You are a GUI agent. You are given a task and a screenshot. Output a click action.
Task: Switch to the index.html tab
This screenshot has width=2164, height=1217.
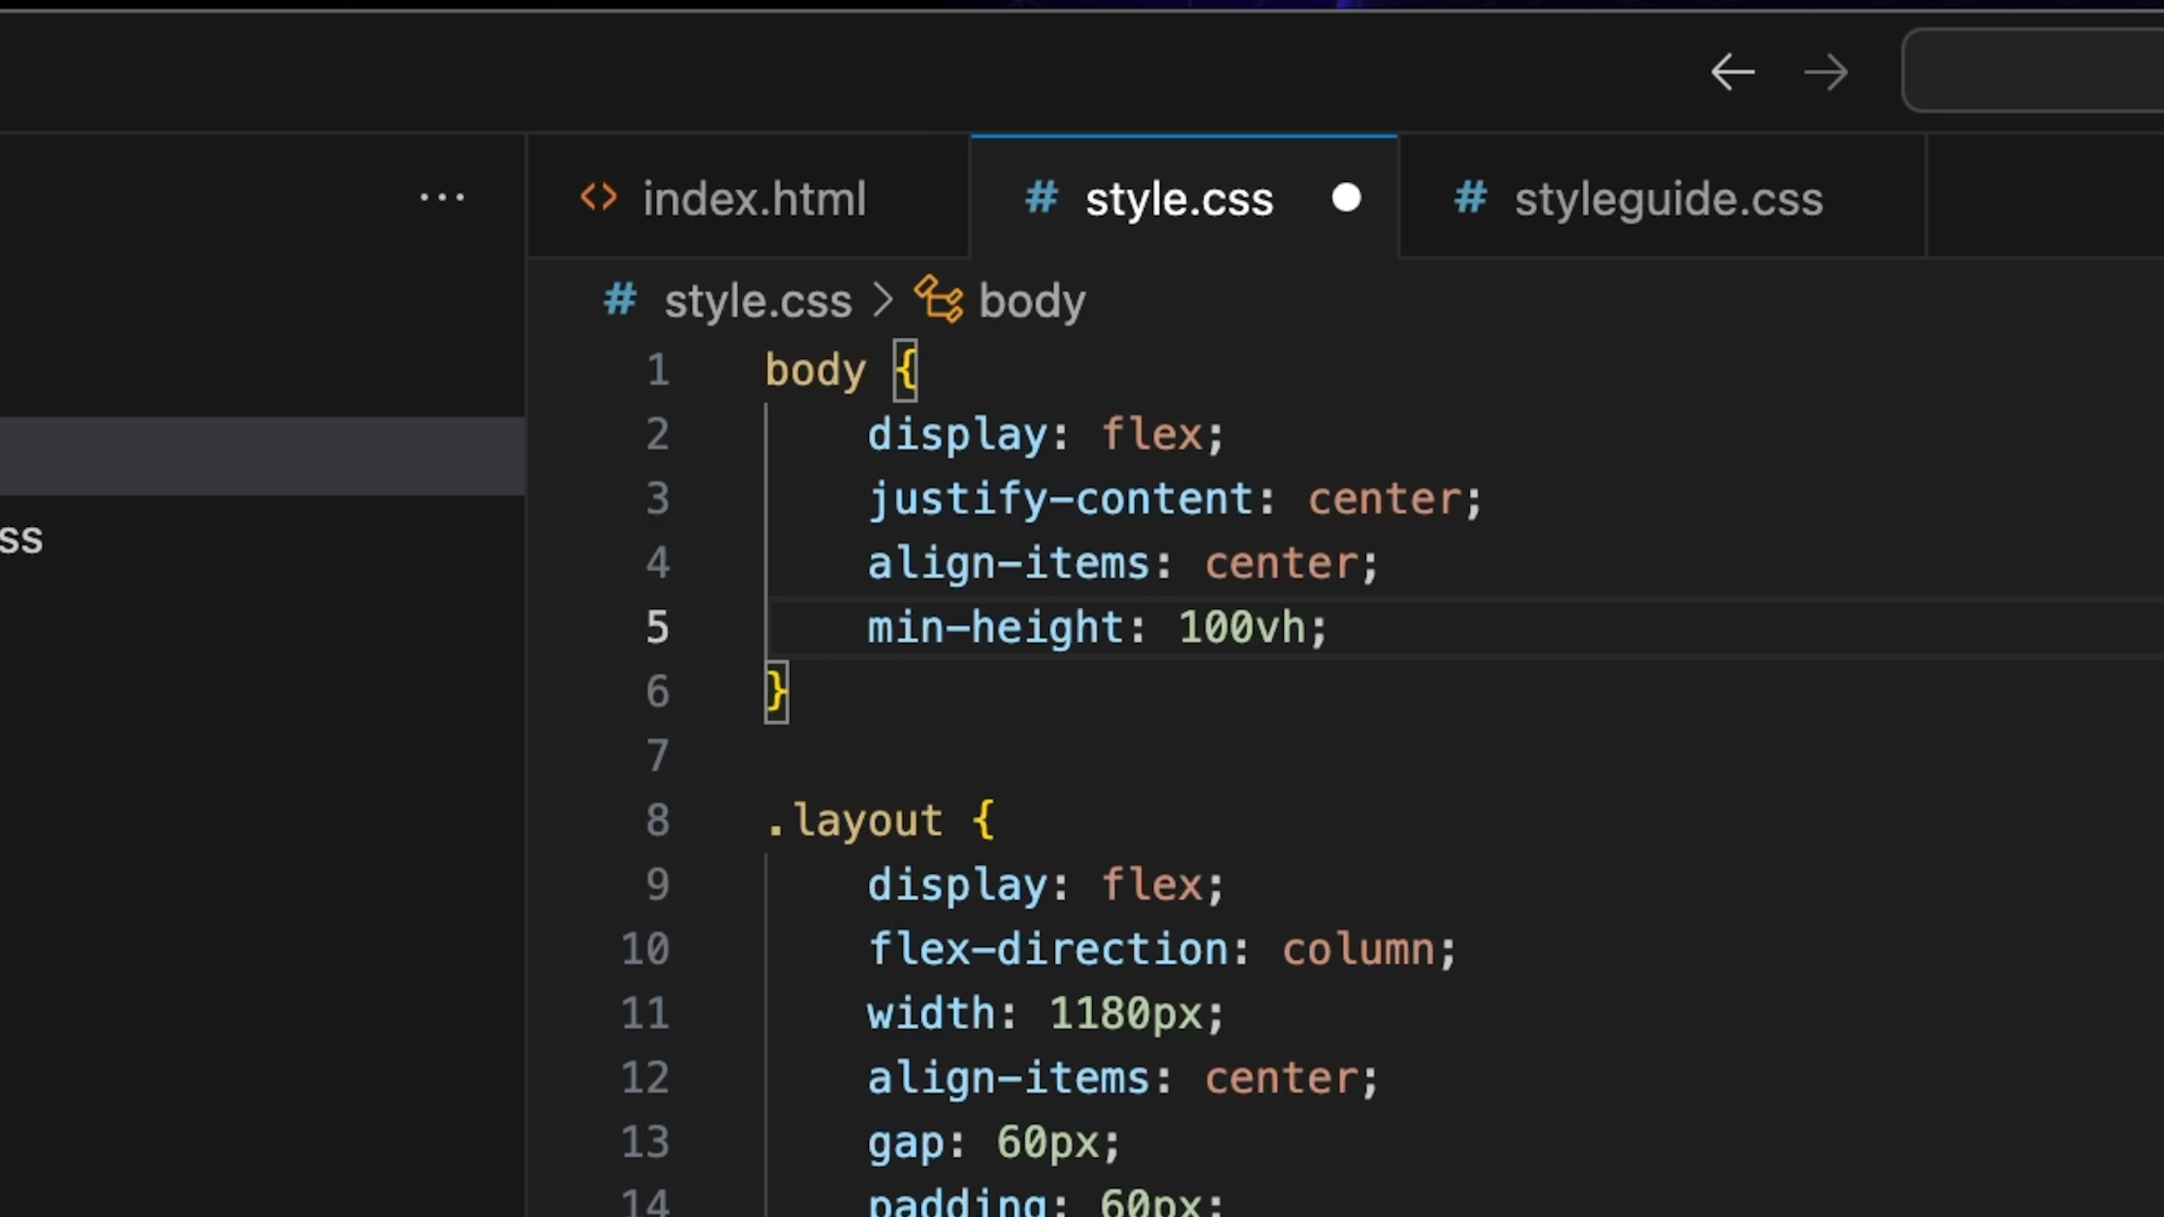coord(753,199)
